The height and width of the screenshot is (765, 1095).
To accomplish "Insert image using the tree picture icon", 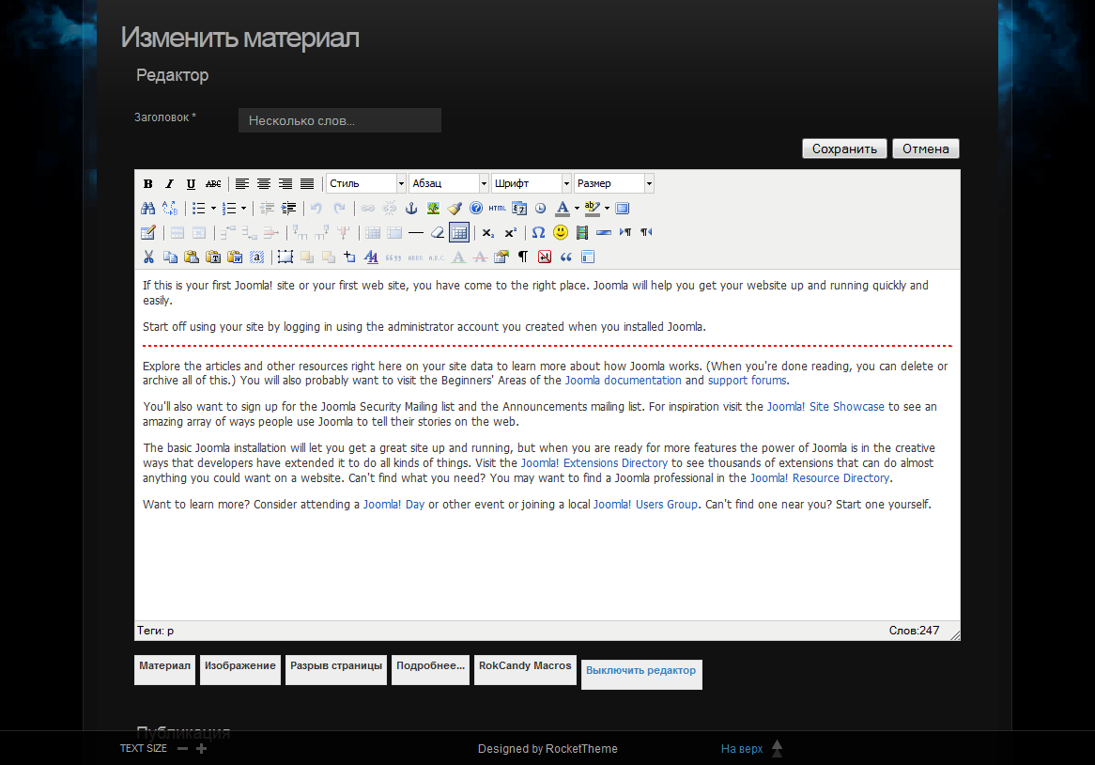I will [x=433, y=209].
